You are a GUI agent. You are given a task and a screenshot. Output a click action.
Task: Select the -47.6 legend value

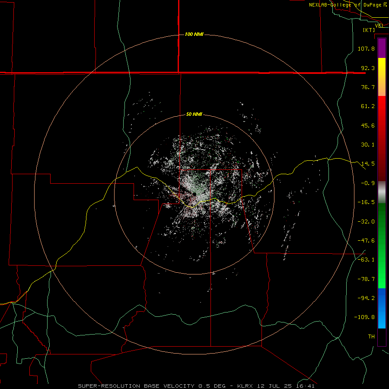click(366, 241)
